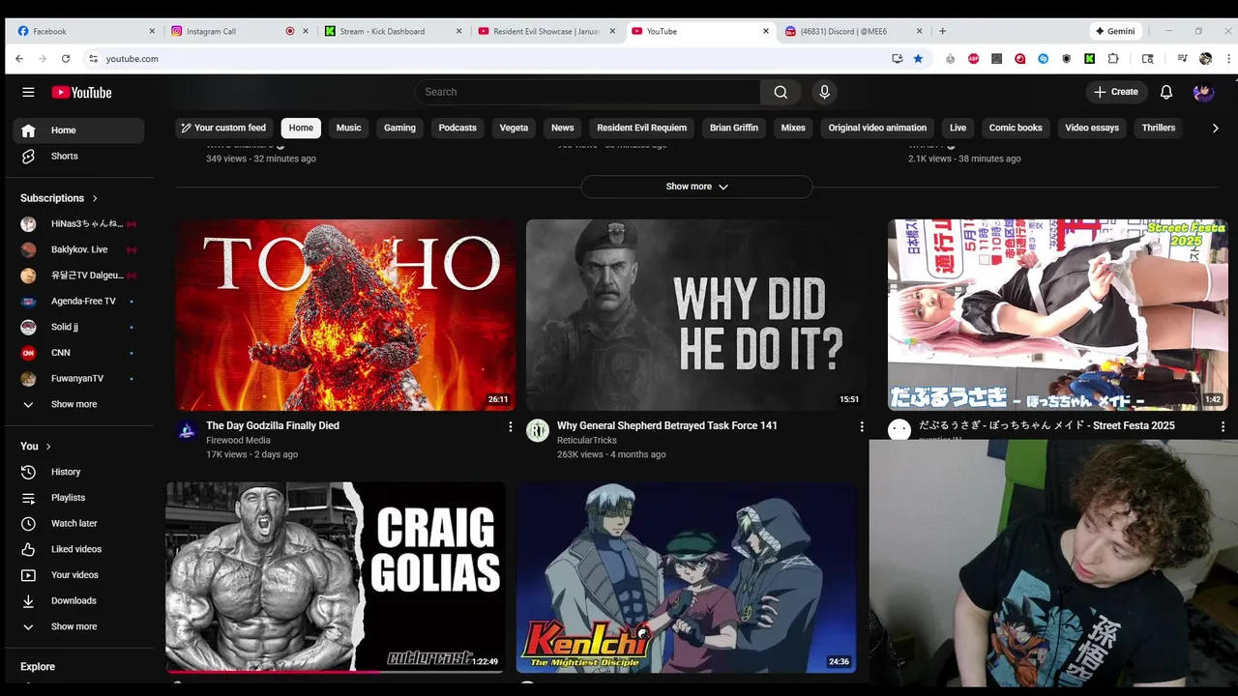Open Playlists in the sidebar
The width and height of the screenshot is (1238, 696).
[77, 498]
